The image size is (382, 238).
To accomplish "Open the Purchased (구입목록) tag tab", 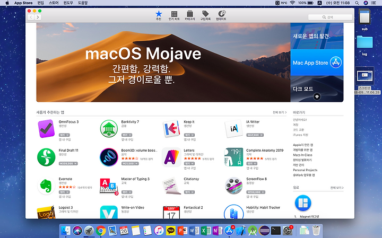I will coord(205,15).
